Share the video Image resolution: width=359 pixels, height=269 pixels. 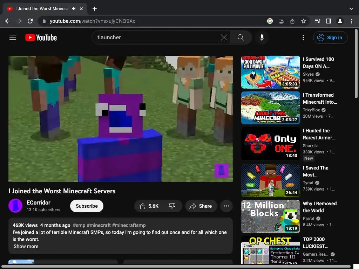click(x=201, y=206)
